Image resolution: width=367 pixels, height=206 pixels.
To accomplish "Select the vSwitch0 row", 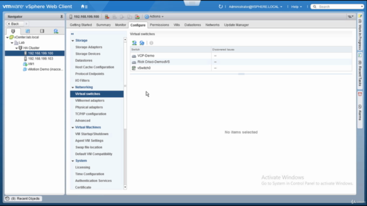I will (241, 68).
